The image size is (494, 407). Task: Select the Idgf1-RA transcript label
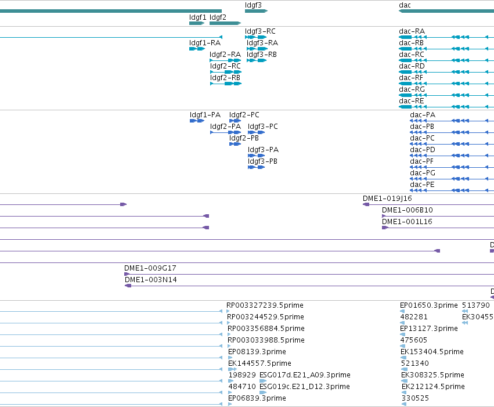[x=205, y=43]
